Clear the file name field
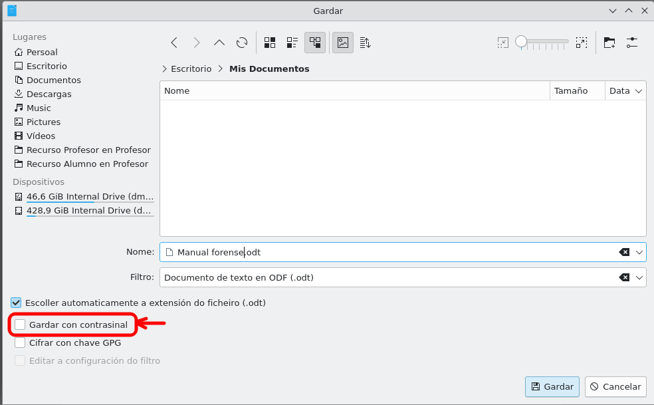654x405 pixels. pos(624,252)
